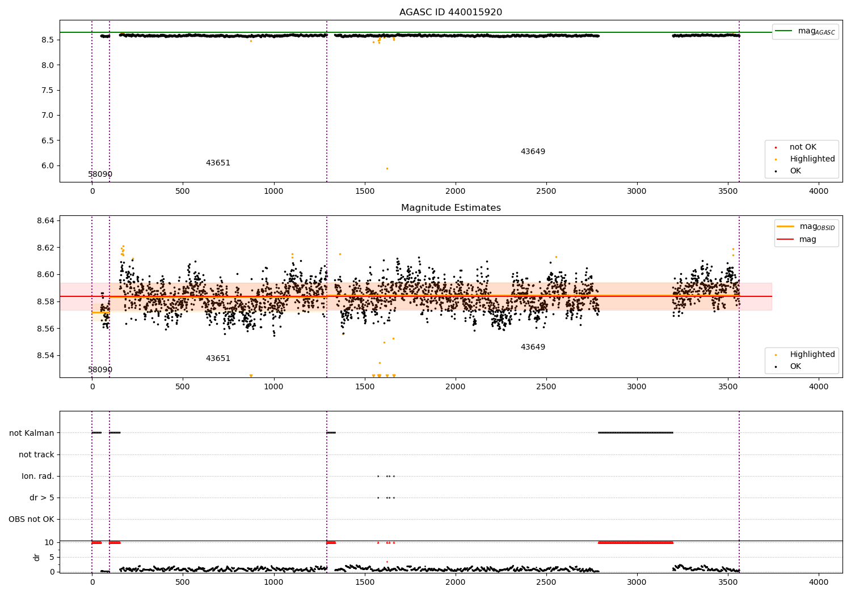Viewport: 851px width, 595px height.
Task: Click the 'not track' axis label
Action: pos(36,454)
